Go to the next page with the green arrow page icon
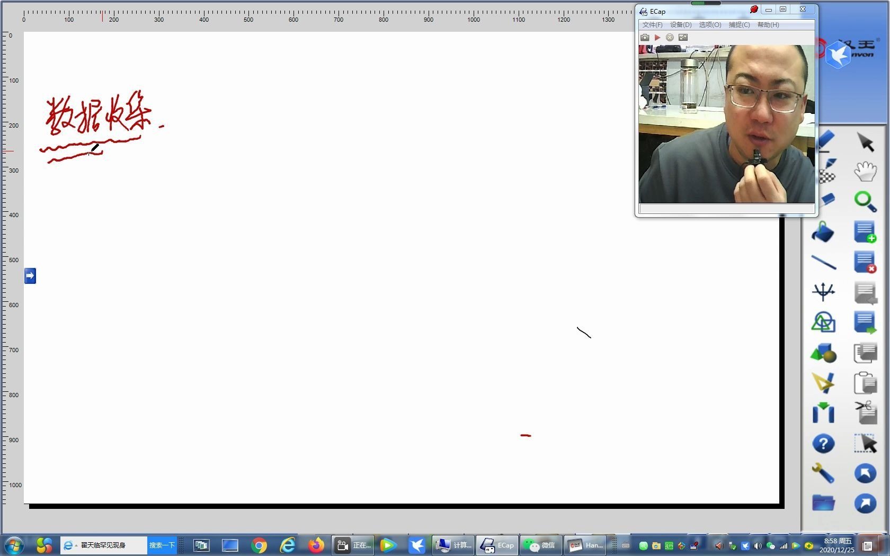This screenshot has height=556, width=890. [865, 323]
